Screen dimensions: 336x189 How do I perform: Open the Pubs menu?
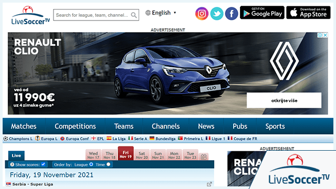click(x=240, y=126)
